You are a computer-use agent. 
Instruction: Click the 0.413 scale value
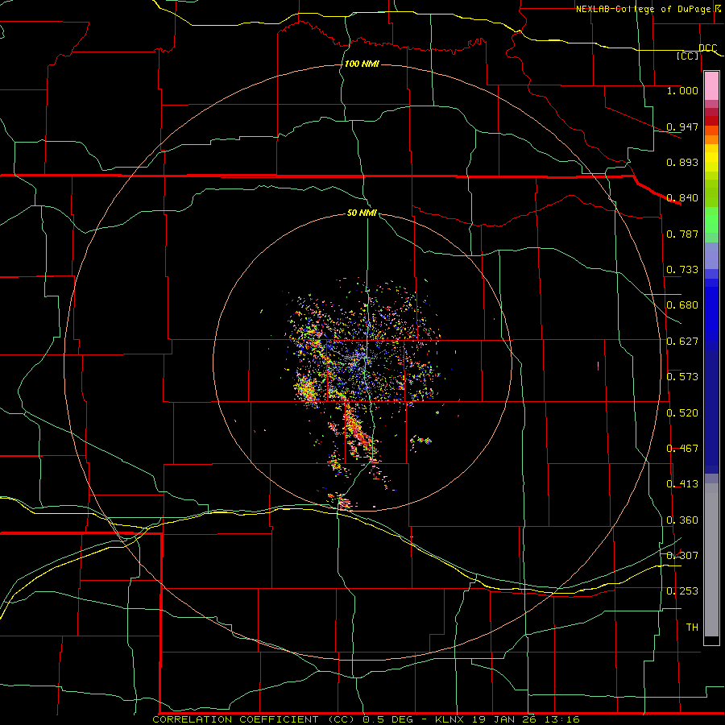(x=682, y=484)
